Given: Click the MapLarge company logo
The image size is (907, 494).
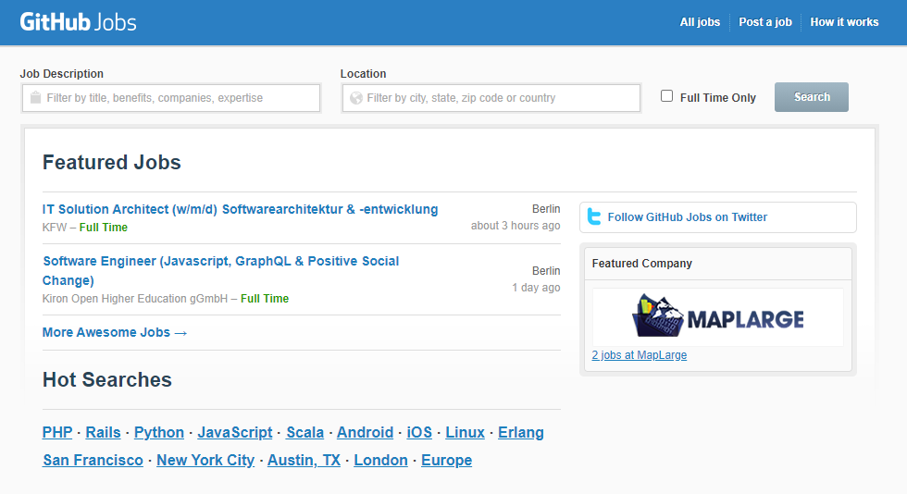Looking at the screenshot, I should click(717, 316).
